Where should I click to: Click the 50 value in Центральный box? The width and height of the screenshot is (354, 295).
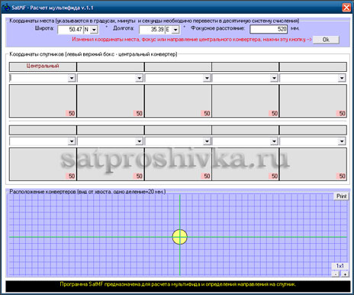click(x=71, y=113)
